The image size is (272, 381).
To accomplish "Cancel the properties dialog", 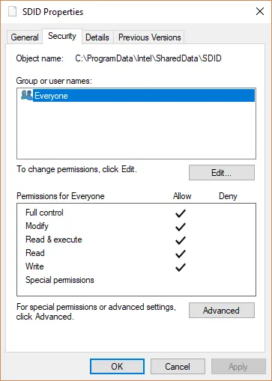I will (x=178, y=367).
